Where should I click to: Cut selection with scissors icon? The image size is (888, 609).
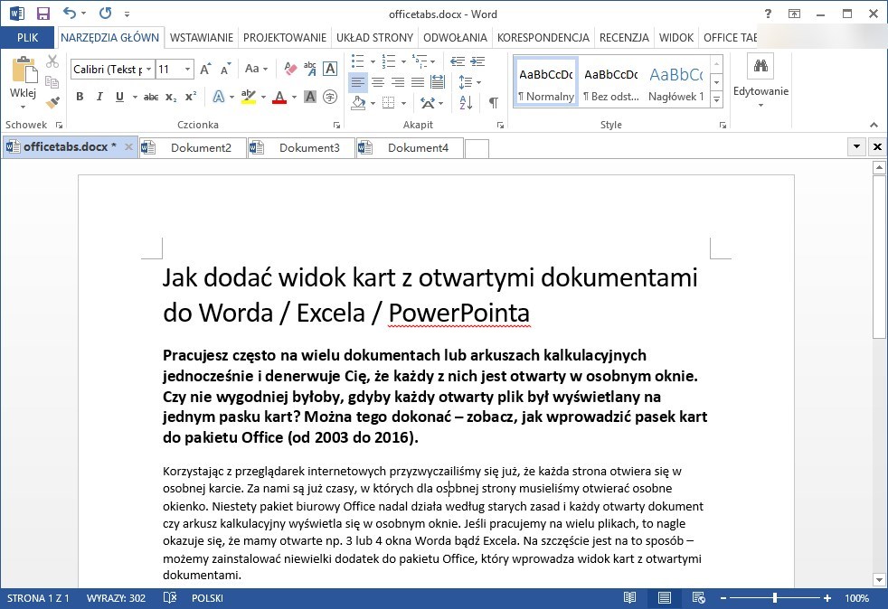[52, 61]
